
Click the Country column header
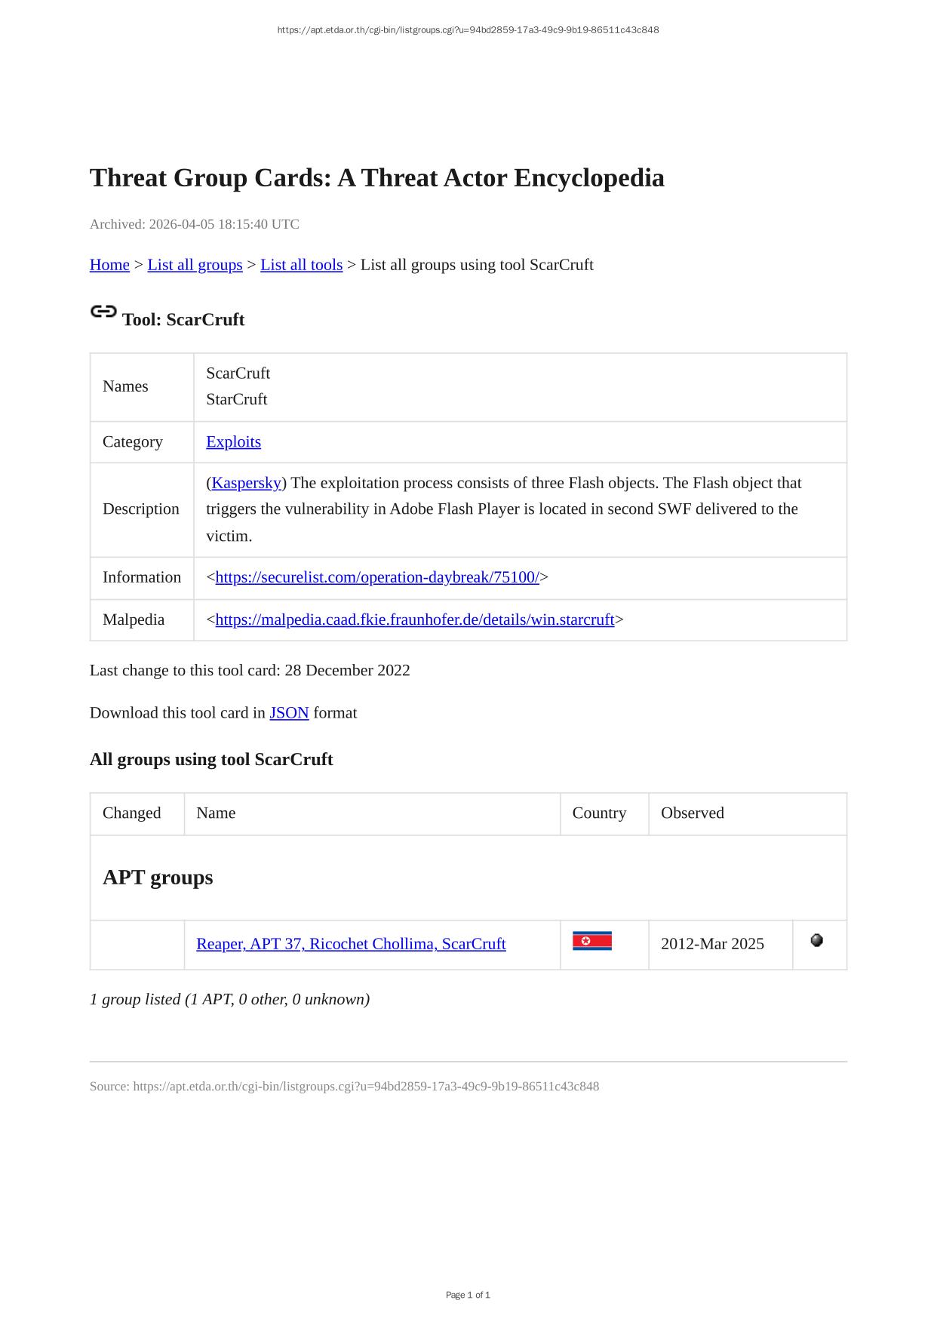tap(599, 813)
